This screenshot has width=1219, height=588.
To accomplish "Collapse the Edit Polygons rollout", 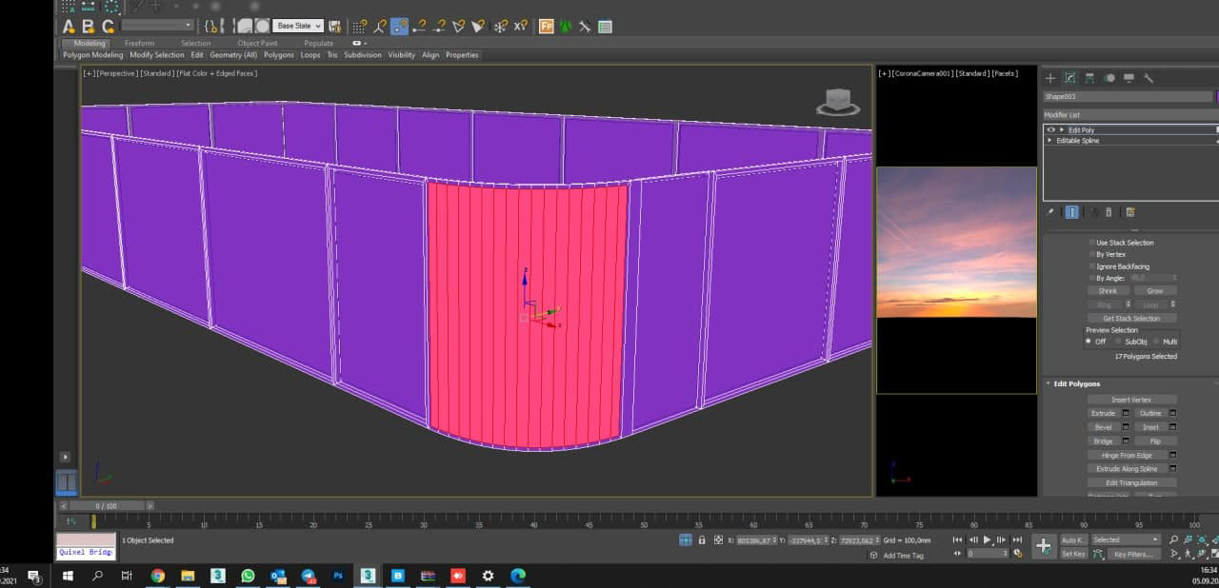I will click(x=1076, y=383).
